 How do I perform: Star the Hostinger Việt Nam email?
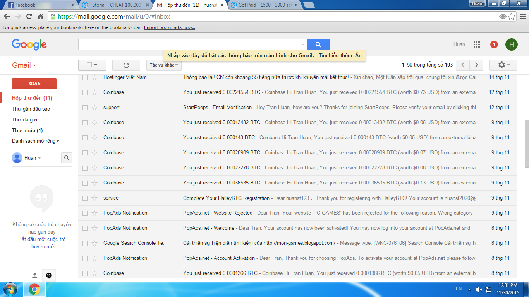coord(94,77)
